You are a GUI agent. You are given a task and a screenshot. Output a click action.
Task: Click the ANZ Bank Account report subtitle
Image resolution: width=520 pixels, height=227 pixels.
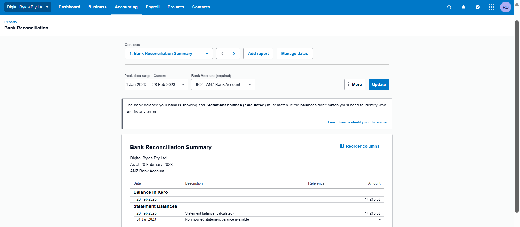click(147, 171)
